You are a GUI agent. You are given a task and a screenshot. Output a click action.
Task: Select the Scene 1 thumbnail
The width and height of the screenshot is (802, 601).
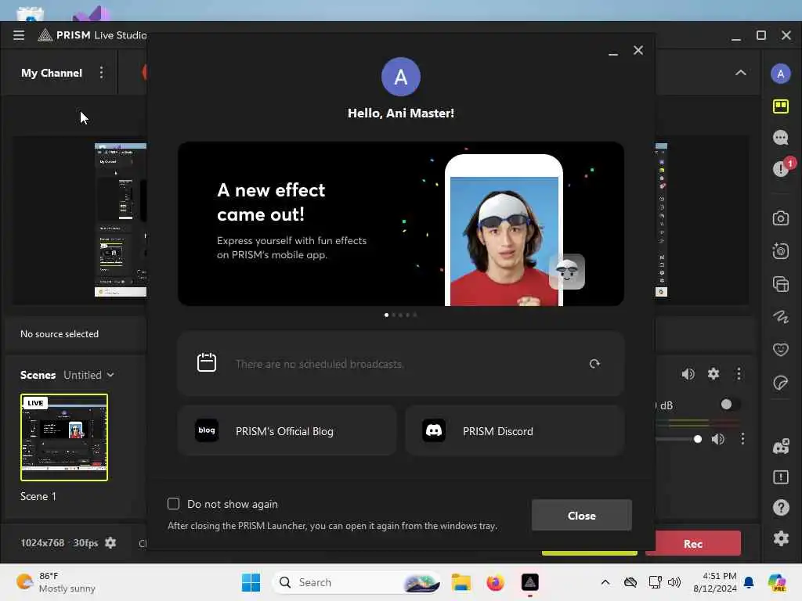pos(64,437)
